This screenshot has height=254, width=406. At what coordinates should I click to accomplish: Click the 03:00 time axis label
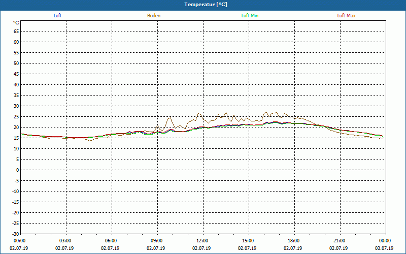click(x=66, y=241)
